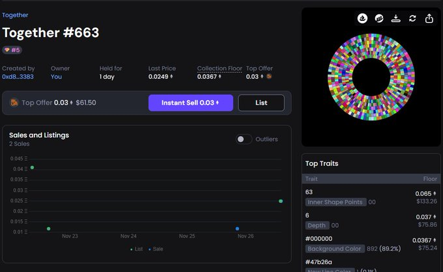The image size is (443, 272).
Task: Click the blue sale point on Nov 26
Action: (237, 228)
